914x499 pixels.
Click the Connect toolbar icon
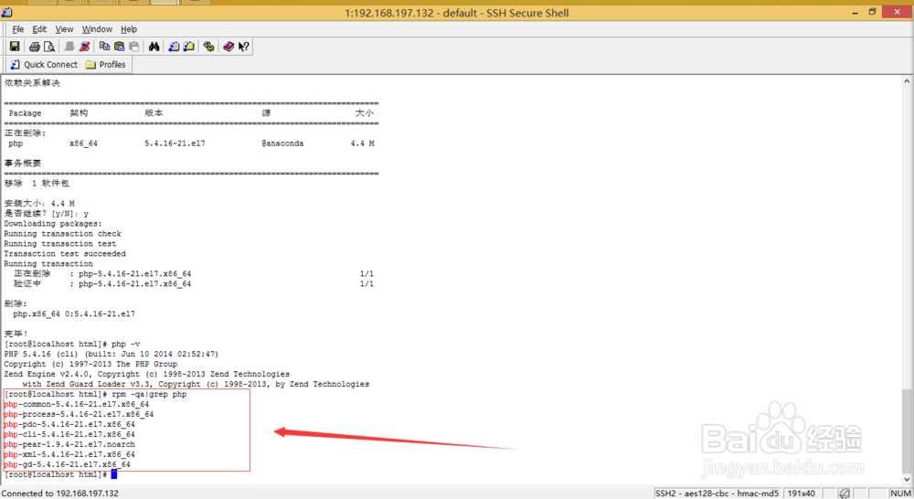(x=69, y=47)
